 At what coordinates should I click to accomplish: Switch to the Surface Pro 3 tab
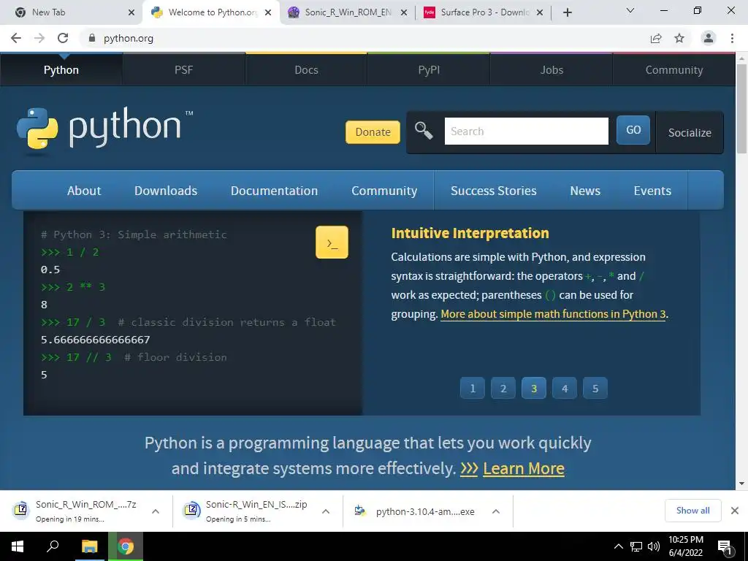(484, 12)
